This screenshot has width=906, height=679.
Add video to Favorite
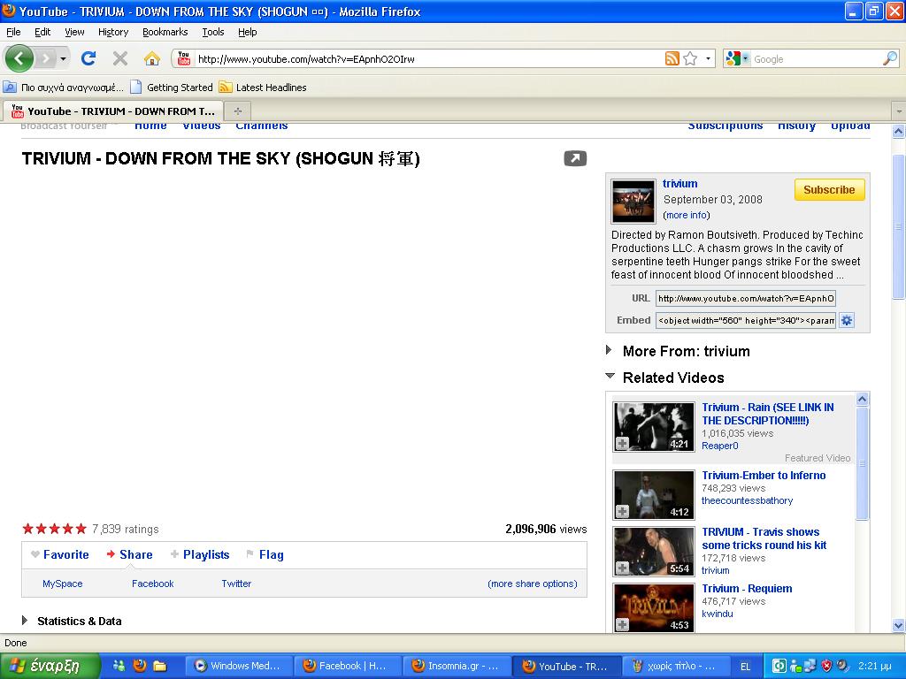[x=60, y=555]
